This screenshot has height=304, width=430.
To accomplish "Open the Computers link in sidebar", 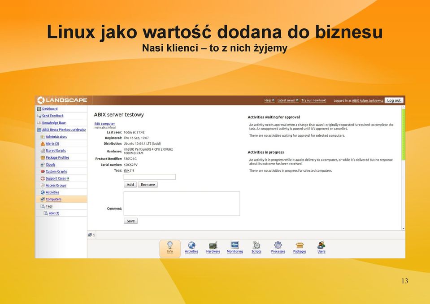I will (x=53, y=199).
